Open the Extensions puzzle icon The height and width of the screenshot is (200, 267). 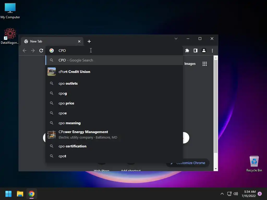[187, 51]
